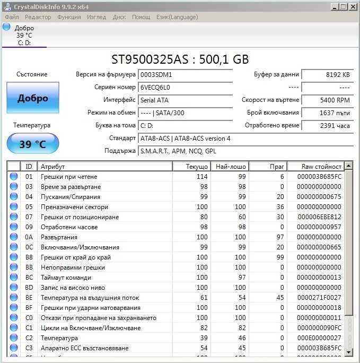360x363 pixels.
Task: Click status icon for Време за развъртане
Action: click(14, 186)
